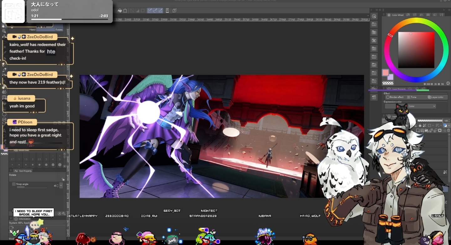The width and height of the screenshot is (451, 245).
Task: Click the layer opacity slider bar
Action: click(x=430, y=121)
